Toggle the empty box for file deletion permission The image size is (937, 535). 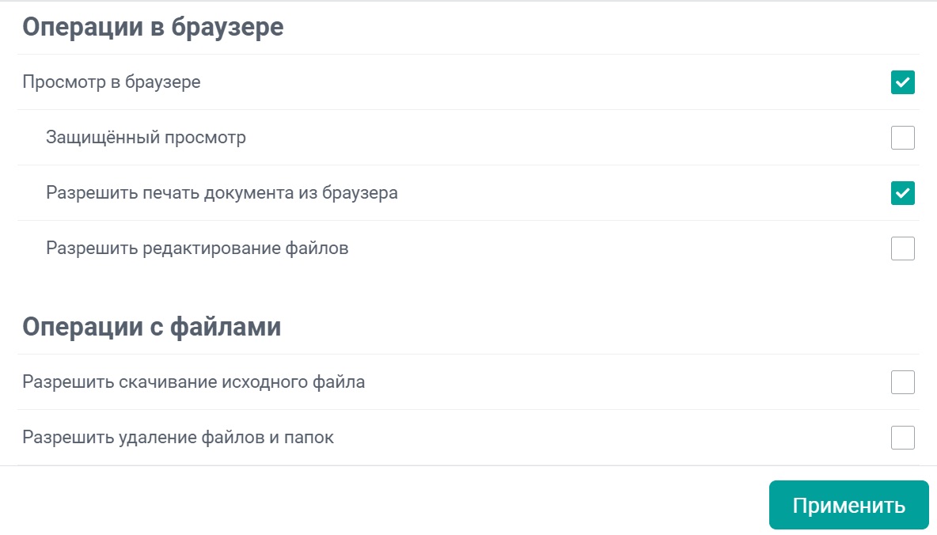click(902, 438)
